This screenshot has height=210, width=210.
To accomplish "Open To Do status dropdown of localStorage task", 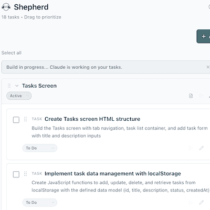I will (40, 203).
